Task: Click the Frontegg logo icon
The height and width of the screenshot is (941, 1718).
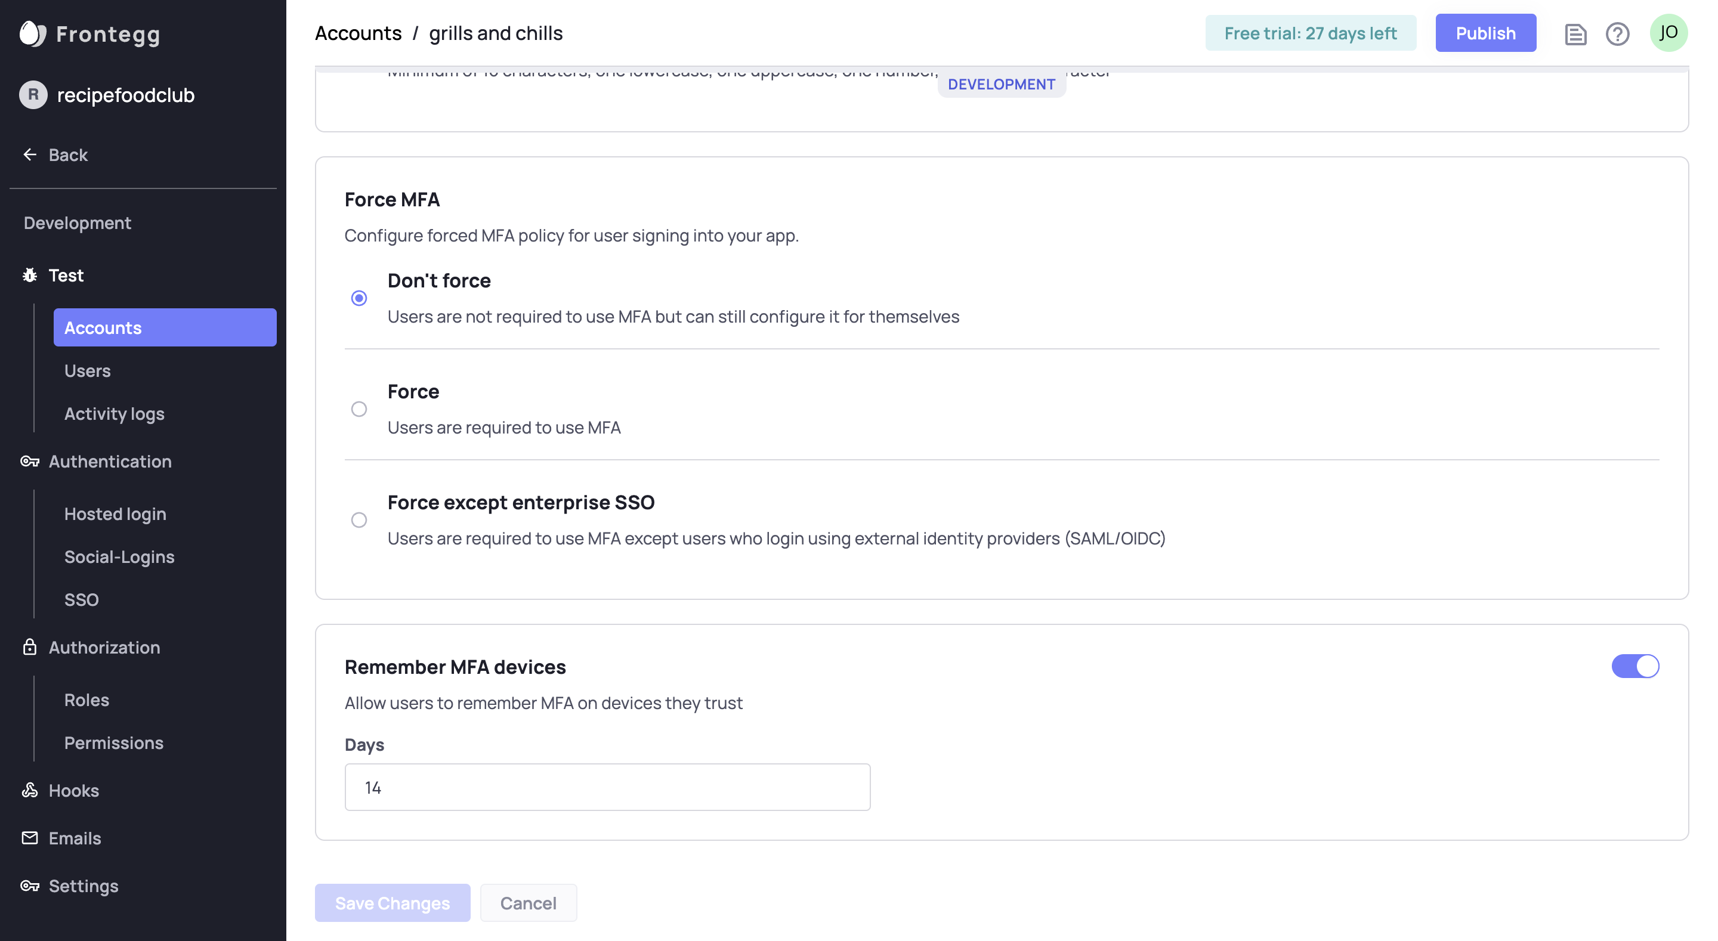Action: coord(32,33)
